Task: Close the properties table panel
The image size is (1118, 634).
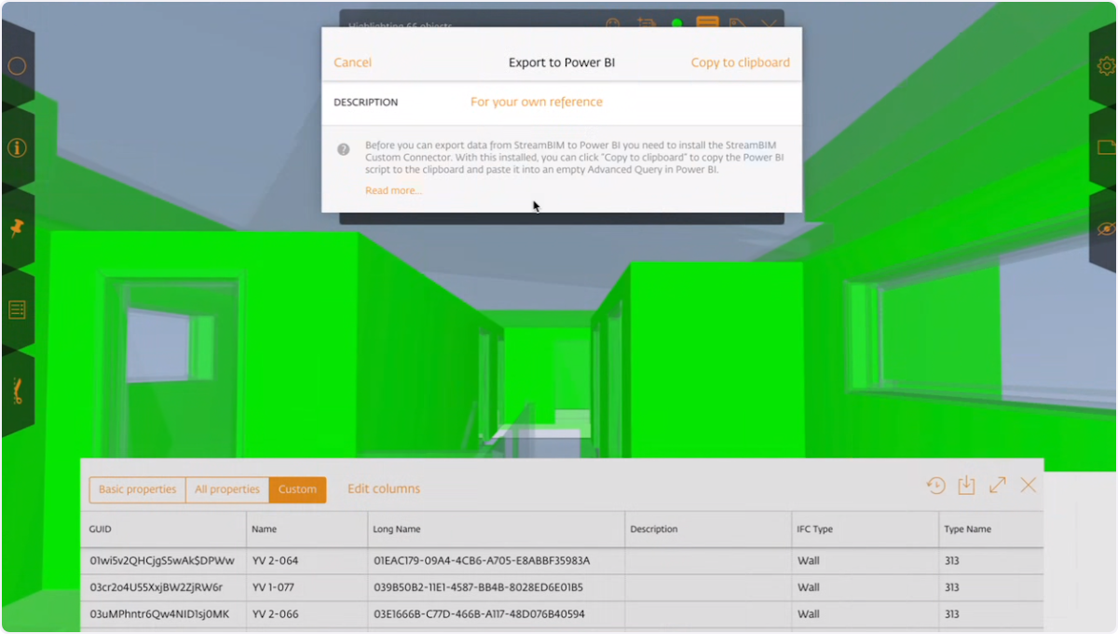Action: (x=1029, y=485)
